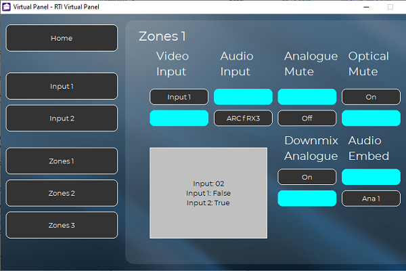Click the 'Audio Input' column heading

click(237, 64)
